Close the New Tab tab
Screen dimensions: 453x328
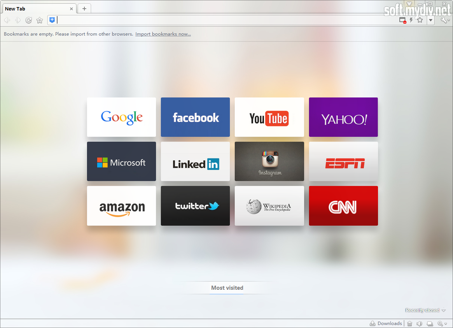point(71,9)
